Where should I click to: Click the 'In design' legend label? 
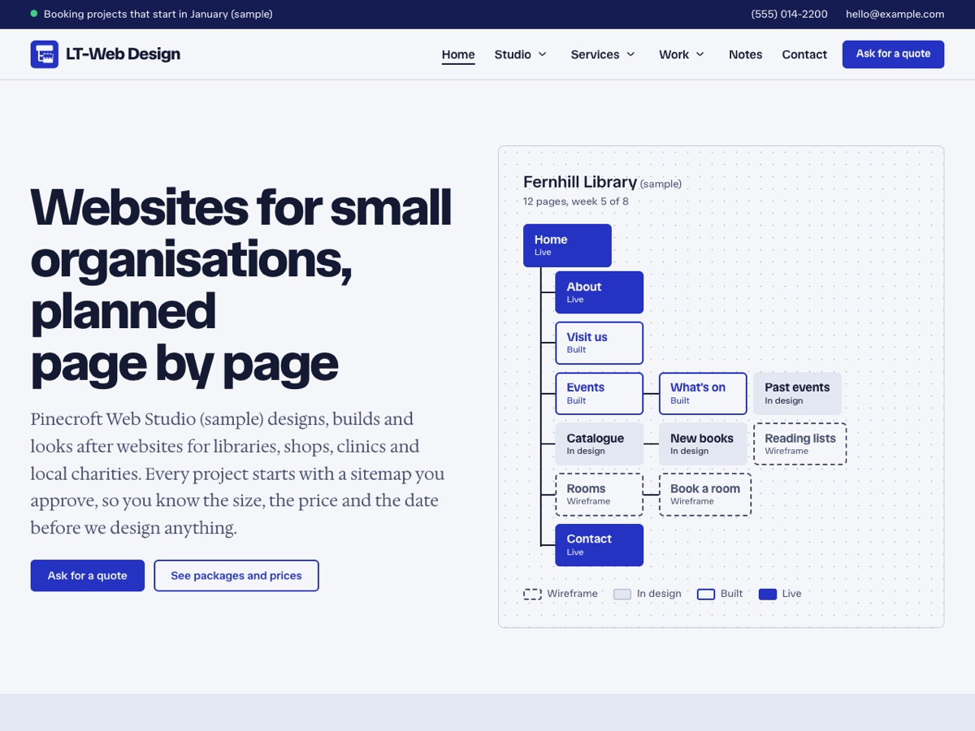[x=659, y=594]
